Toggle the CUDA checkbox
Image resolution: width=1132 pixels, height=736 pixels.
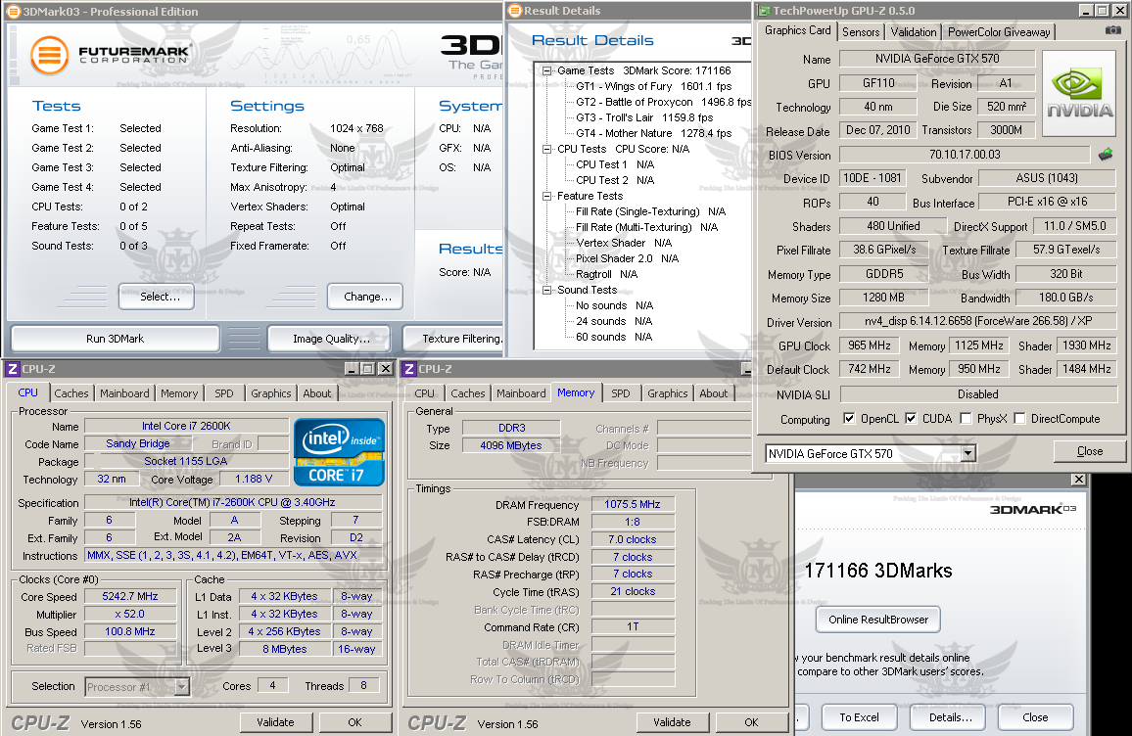[x=911, y=419]
